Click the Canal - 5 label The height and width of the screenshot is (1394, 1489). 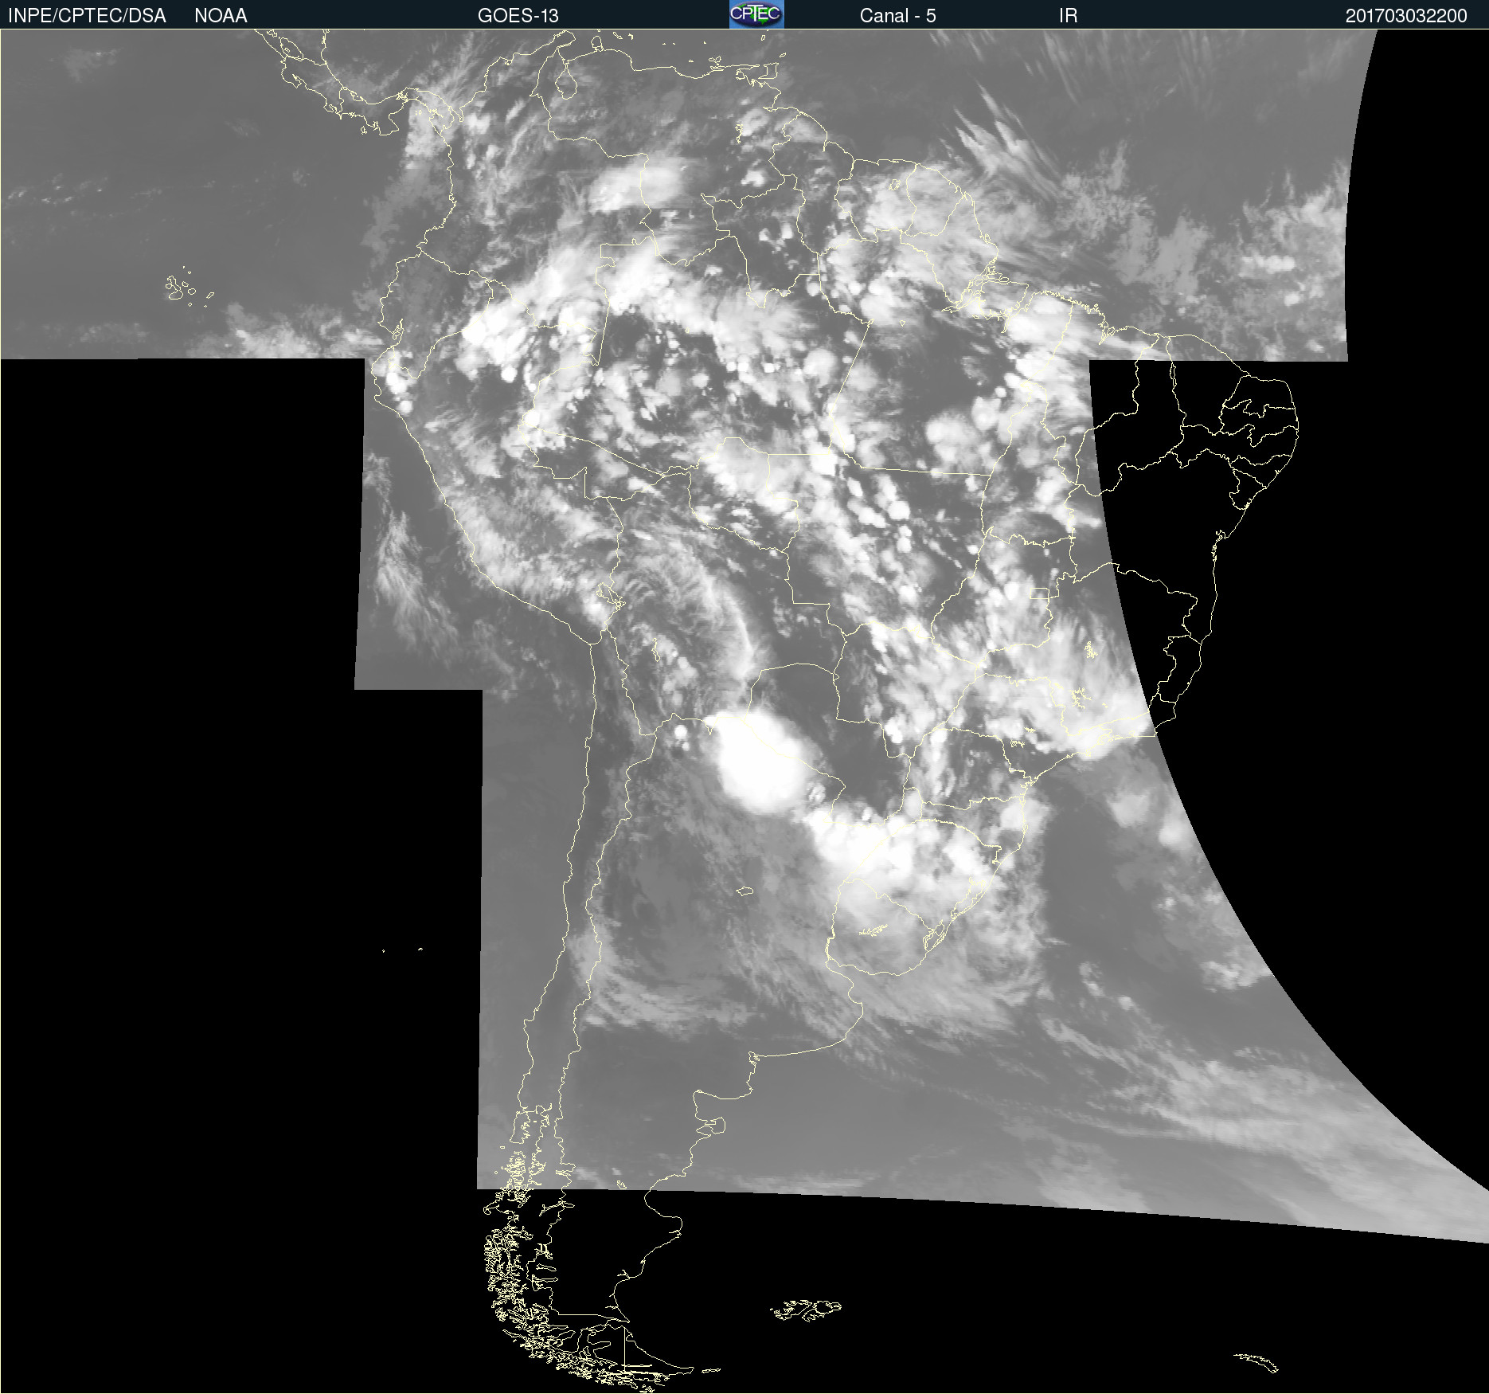[x=897, y=16]
